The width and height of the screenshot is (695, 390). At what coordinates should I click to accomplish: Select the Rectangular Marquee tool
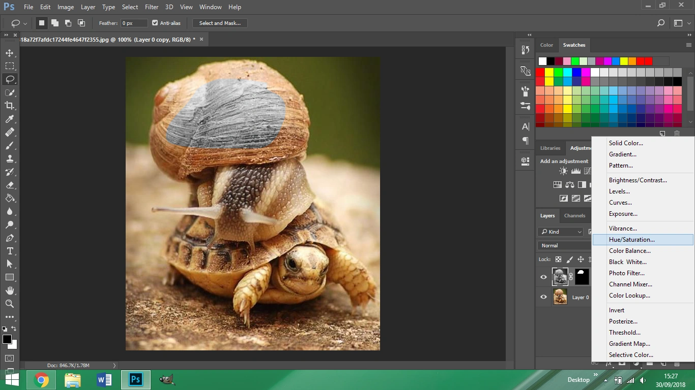pyautogui.click(x=10, y=66)
